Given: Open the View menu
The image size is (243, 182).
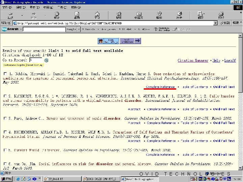Looking at the screenshot, I should point(34,7).
